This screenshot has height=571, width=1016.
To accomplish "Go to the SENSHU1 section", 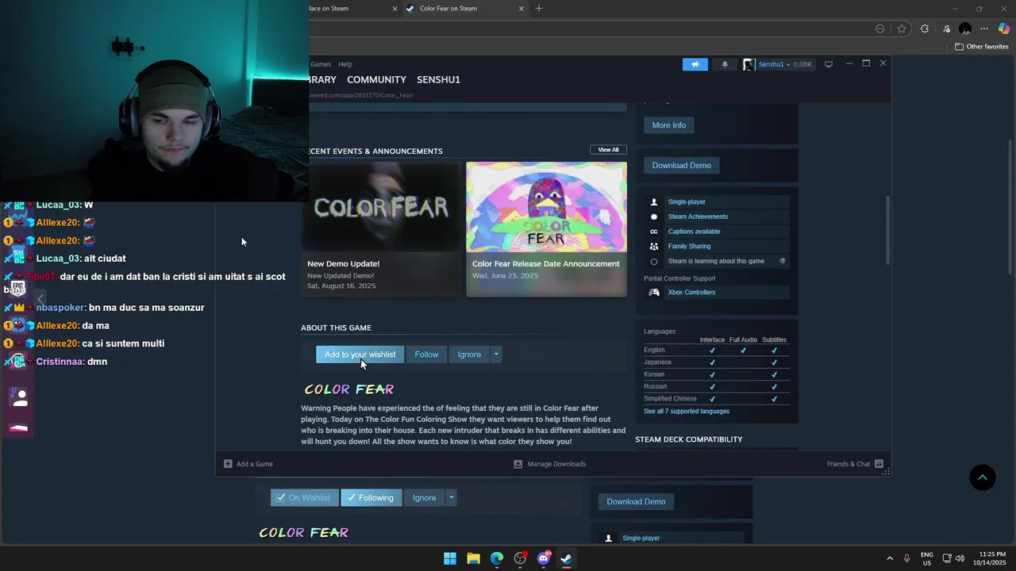I will [438, 80].
